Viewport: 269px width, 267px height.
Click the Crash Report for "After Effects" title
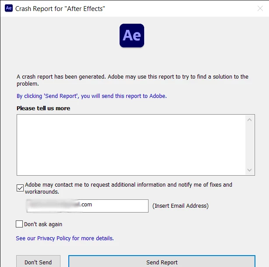pyautogui.click(x=60, y=9)
